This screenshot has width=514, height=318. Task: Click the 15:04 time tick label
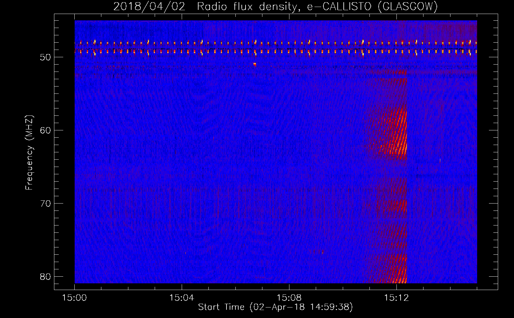182,298
